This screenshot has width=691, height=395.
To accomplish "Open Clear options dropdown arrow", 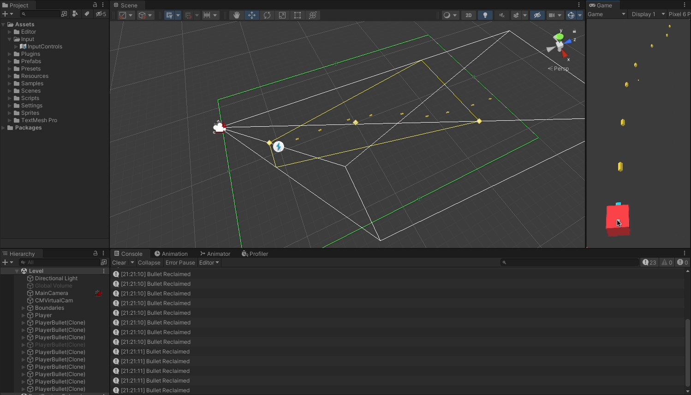I will [132, 263].
